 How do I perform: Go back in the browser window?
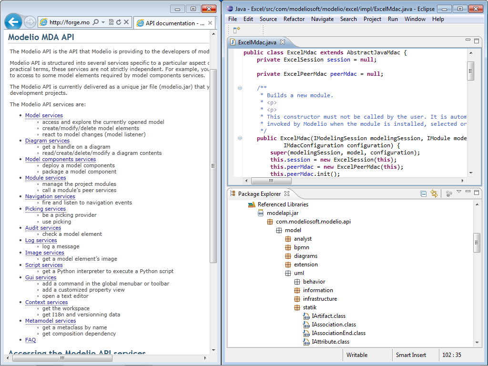(x=13, y=22)
